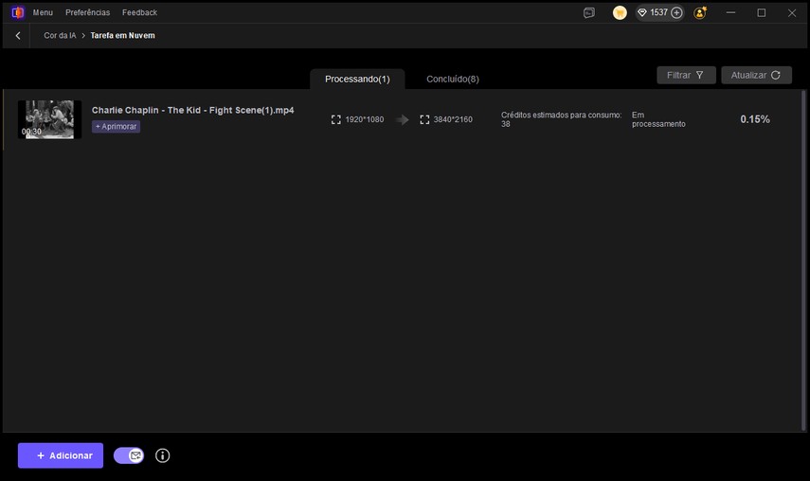Open the Menu dropdown
Viewport: 810px width, 481px height.
click(x=43, y=12)
